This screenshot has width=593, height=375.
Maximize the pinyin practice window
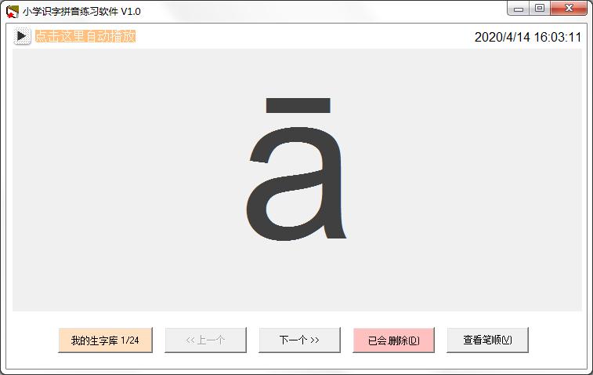pos(539,9)
